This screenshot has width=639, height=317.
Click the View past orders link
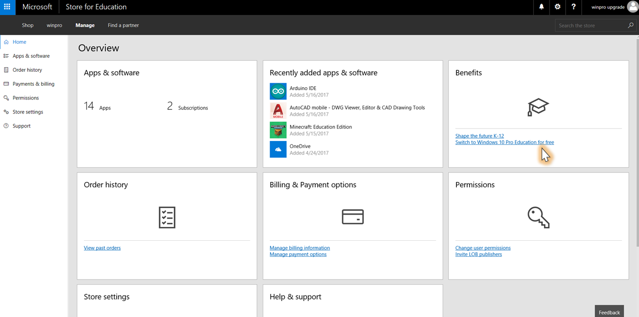click(x=102, y=248)
